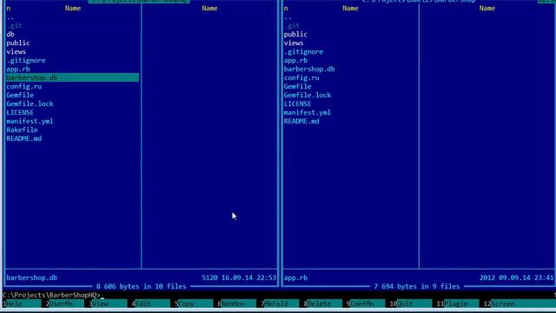Select manifest.yml in the left panel
This screenshot has width=556, height=313.
(30, 122)
